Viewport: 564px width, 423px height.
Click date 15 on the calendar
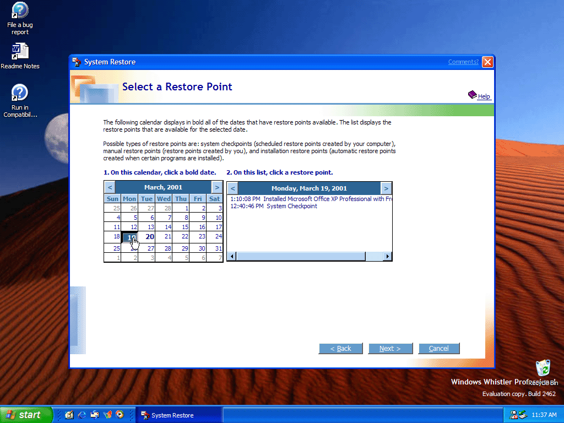(181, 227)
